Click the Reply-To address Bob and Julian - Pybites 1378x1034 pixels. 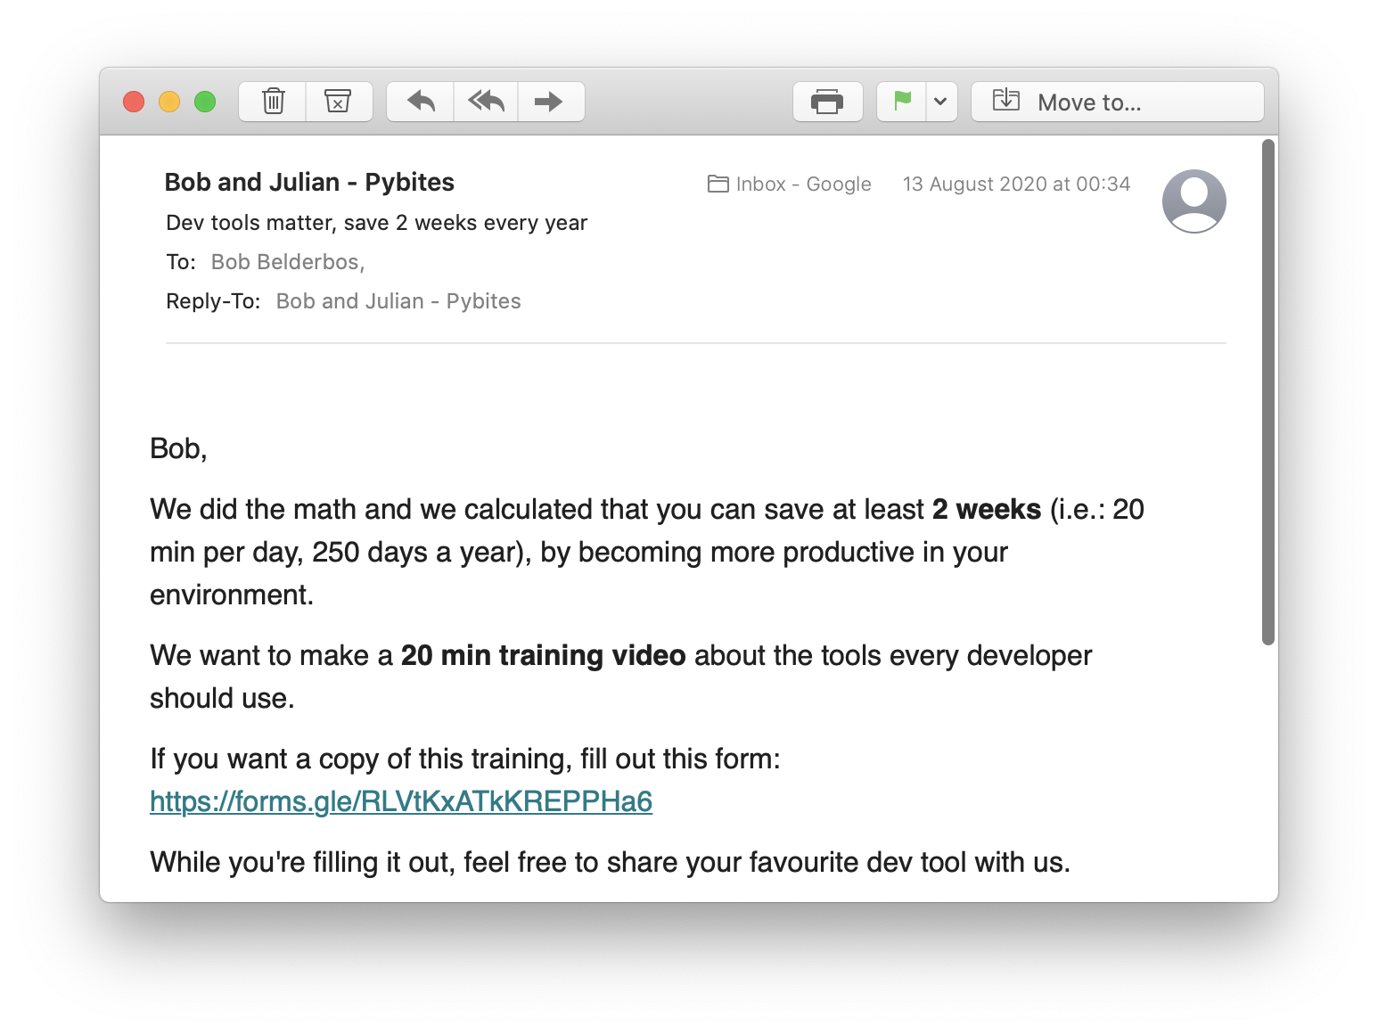(398, 301)
